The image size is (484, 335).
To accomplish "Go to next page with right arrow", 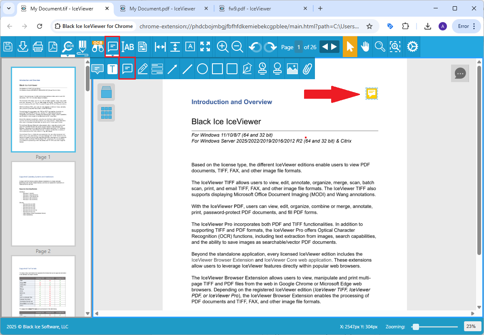I will (x=334, y=47).
